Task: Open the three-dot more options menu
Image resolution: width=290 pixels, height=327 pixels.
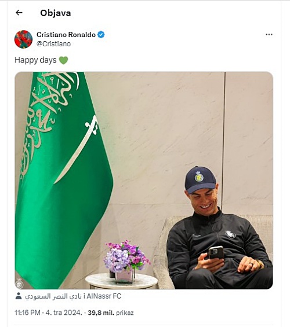Action: (x=269, y=35)
